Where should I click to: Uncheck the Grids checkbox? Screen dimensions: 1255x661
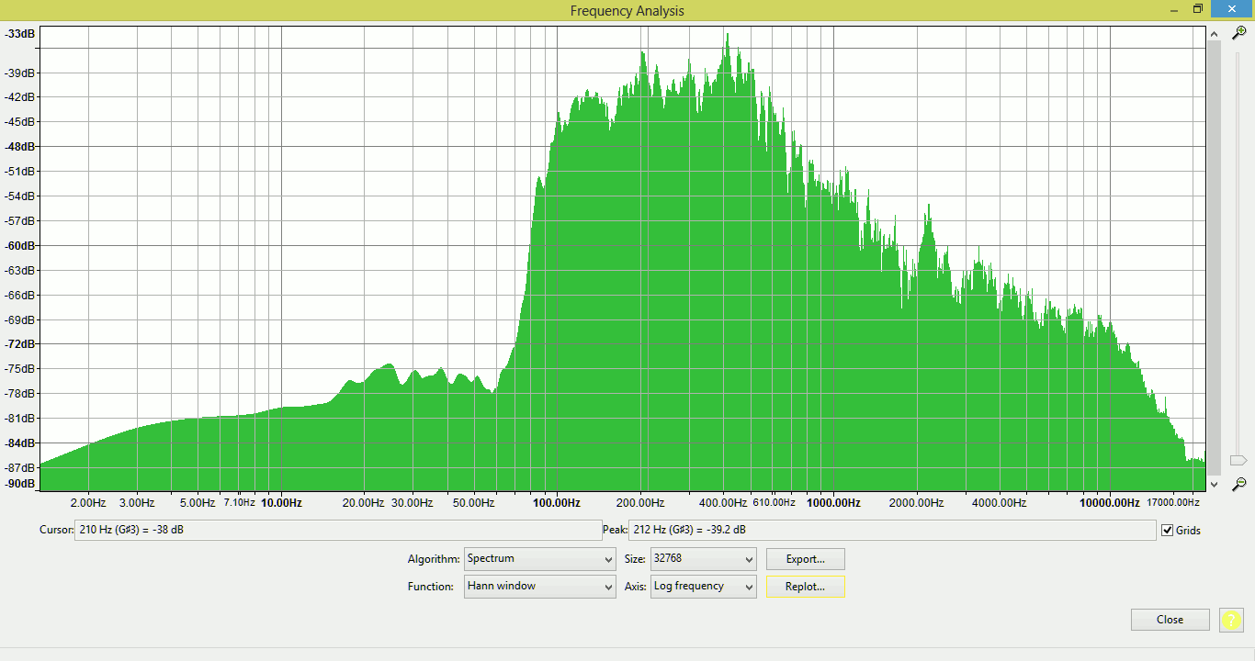(1168, 530)
